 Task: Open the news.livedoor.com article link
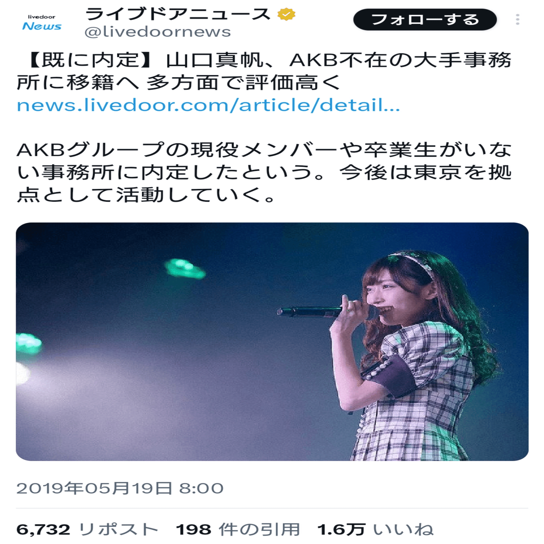pos(208,105)
